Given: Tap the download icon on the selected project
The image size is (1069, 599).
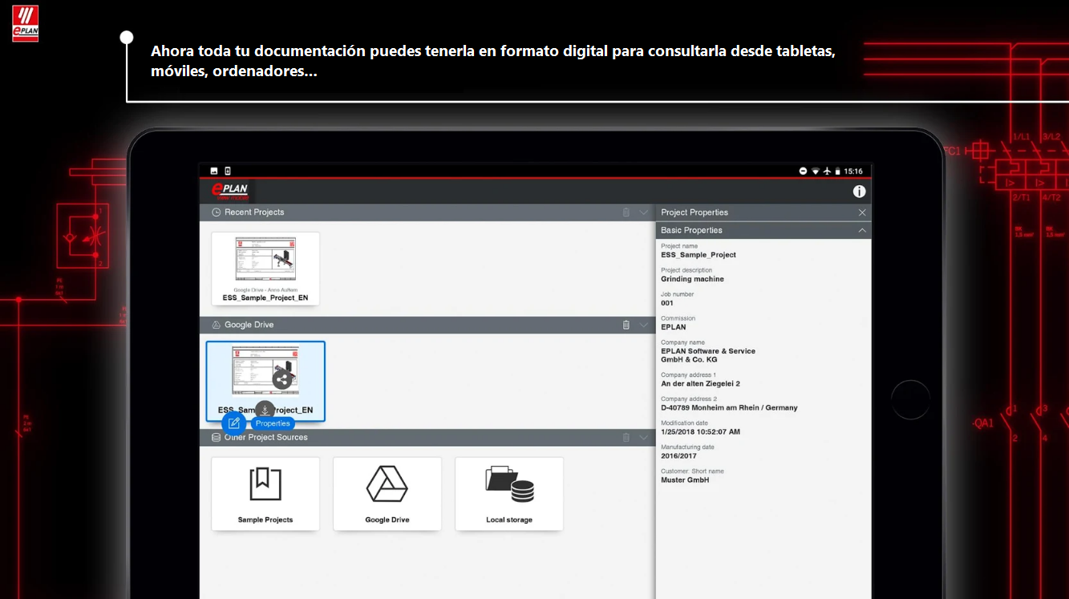Looking at the screenshot, I should pyautogui.click(x=265, y=410).
